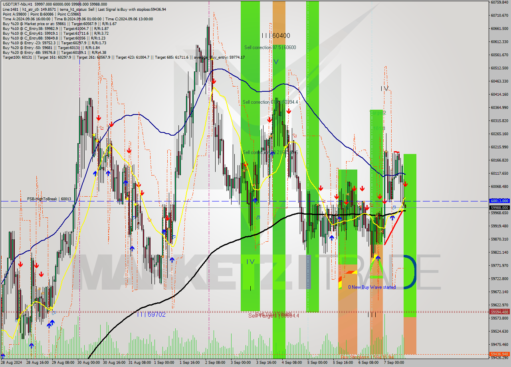Click the 59524.140 price axis label
The width and height of the screenshot is (511, 367).
(499, 331)
